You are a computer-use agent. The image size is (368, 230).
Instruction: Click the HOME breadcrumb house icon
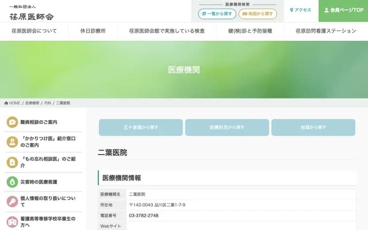[x=6, y=103]
